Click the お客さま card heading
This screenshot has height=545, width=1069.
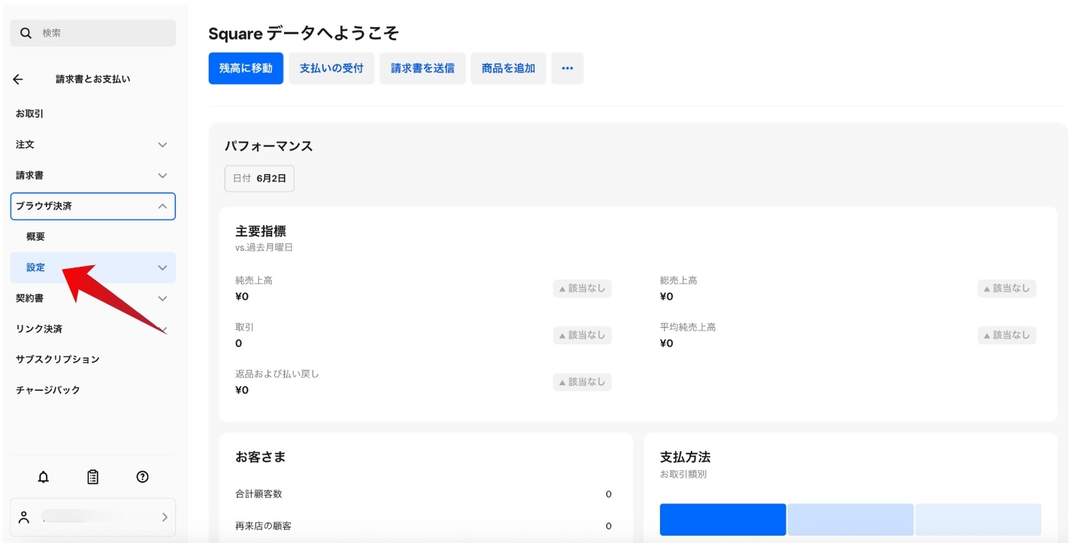[260, 457]
